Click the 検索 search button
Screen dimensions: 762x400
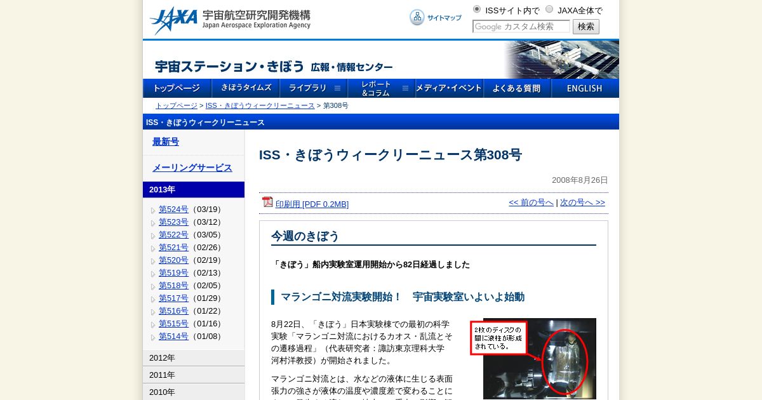[x=586, y=27]
